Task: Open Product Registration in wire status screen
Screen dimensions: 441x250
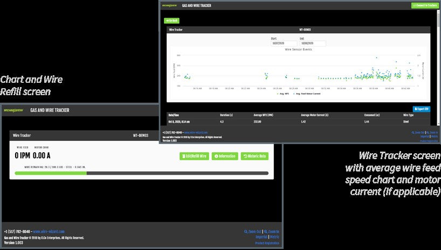Action: [x=267, y=243]
